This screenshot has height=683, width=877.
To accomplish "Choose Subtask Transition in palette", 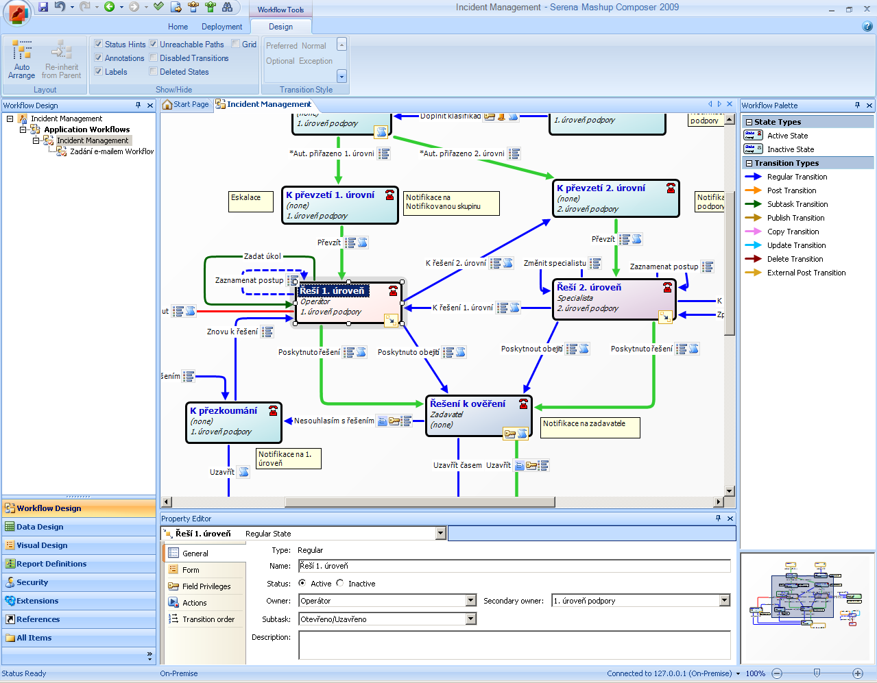I will coord(797,204).
